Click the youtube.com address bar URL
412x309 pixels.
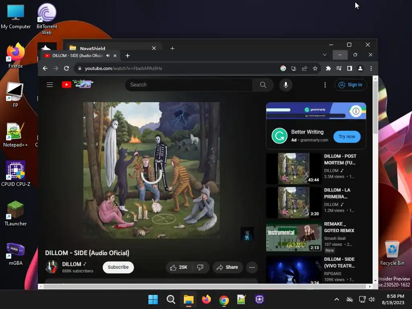click(123, 68)
